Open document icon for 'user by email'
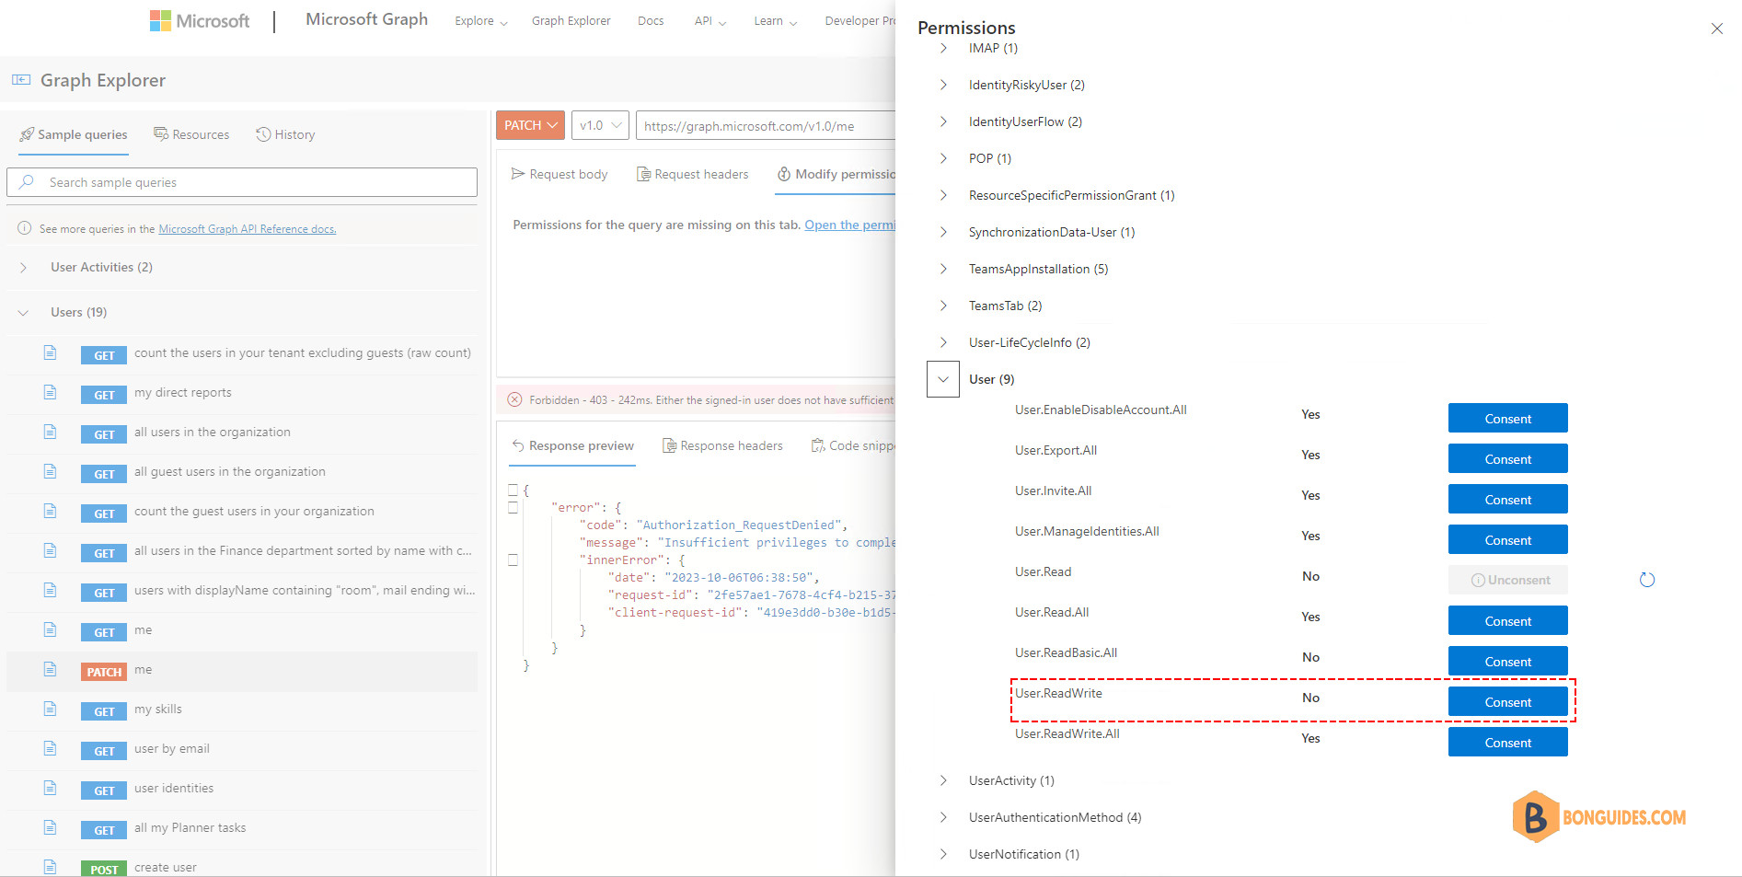The height and width of the screenshot is (877, 1742). point(51,748)
